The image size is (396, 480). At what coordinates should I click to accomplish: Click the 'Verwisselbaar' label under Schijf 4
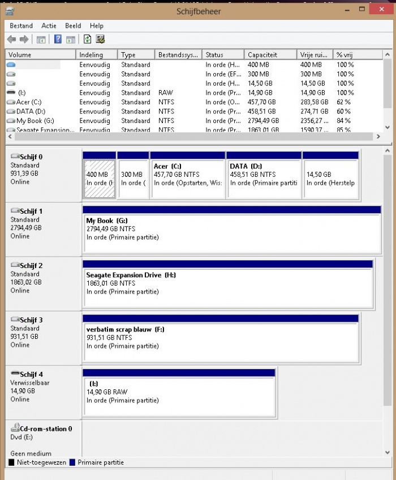(x=30, y=383)
